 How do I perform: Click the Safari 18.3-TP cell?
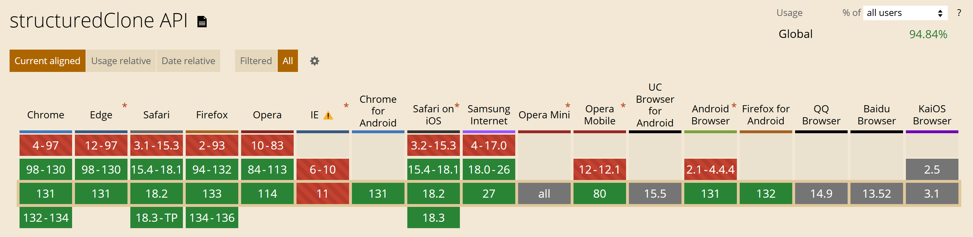[156, 218]
